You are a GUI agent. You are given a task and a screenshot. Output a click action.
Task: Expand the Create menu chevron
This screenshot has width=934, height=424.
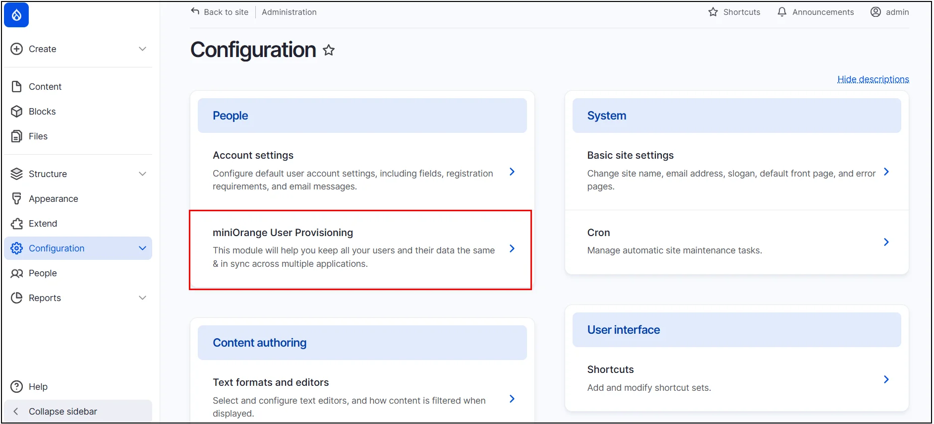[142, 49]
